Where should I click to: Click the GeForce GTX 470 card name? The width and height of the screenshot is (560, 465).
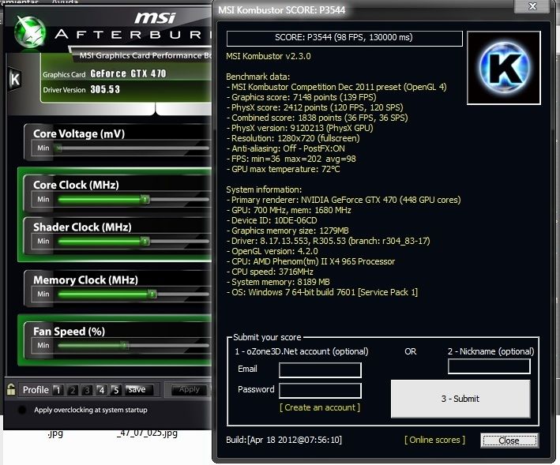[128, 74]
